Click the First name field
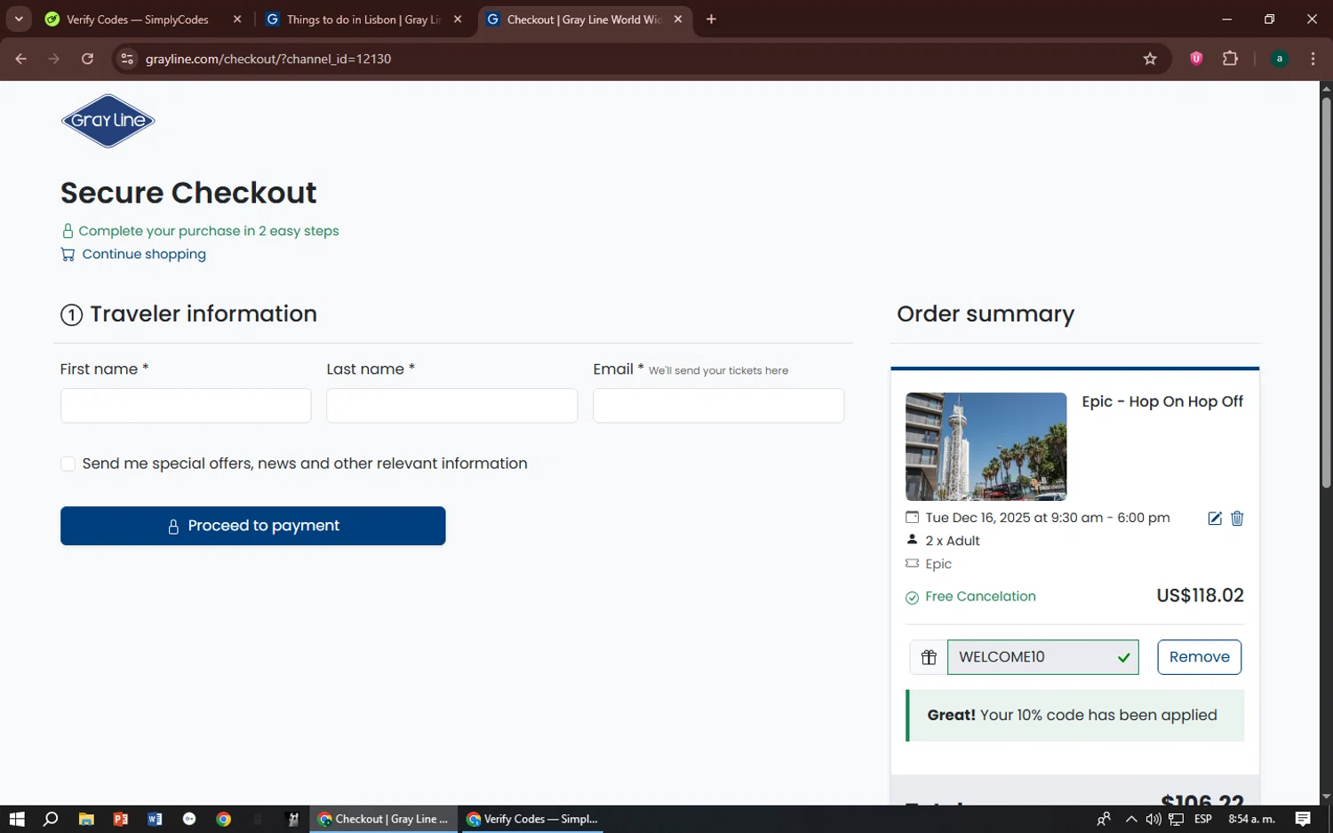This screenshot has height=833, width=1333. tap(186, 406)
